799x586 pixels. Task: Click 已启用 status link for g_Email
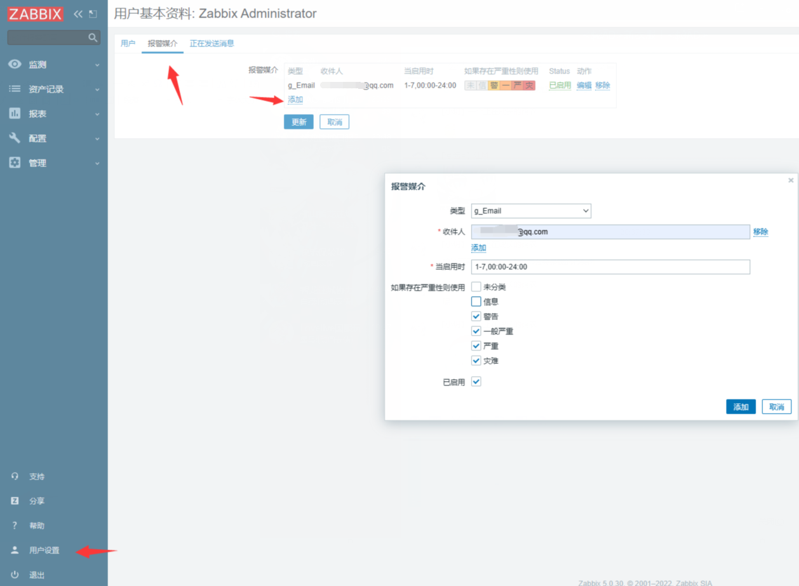(560, 85)
